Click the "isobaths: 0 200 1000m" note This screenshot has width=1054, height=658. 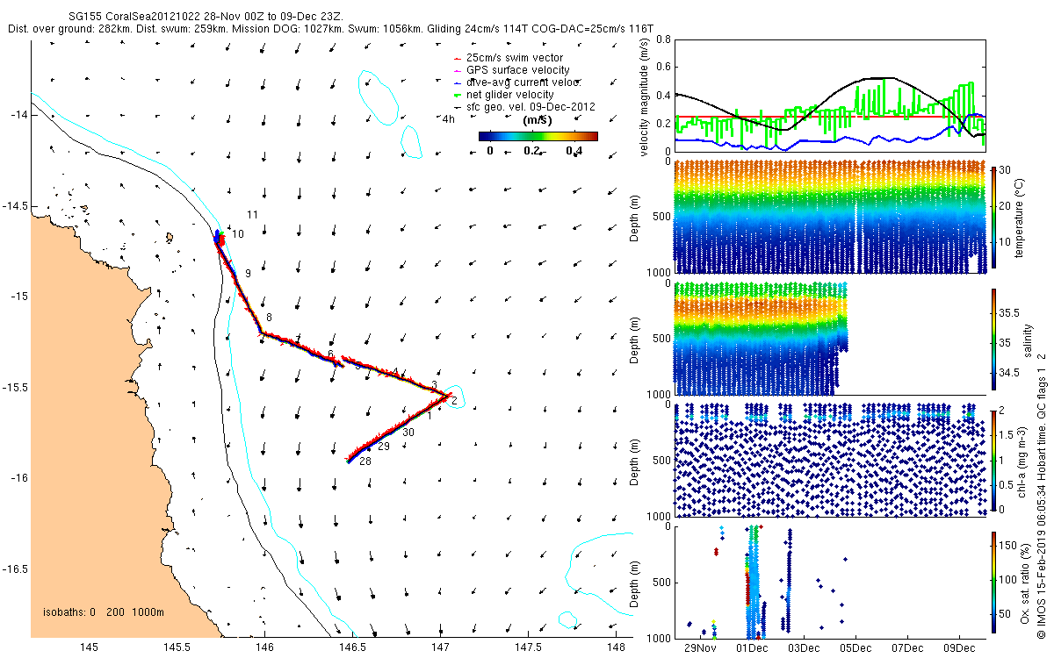tap(104, 612)
